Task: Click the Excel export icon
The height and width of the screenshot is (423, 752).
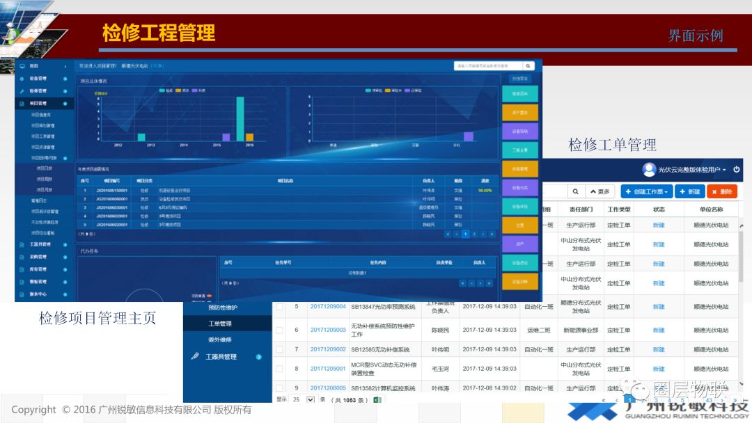Action: (377, 399)
